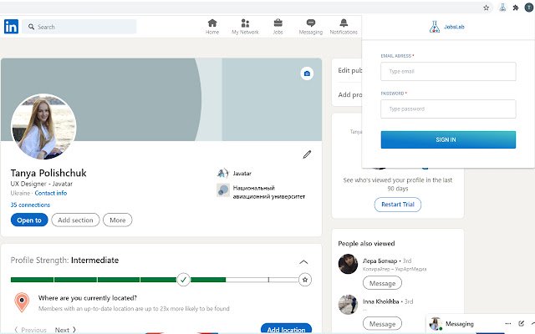Open the Contact info link
The height and width of the screenshot is (334, 535).
(x=51, y=193)
